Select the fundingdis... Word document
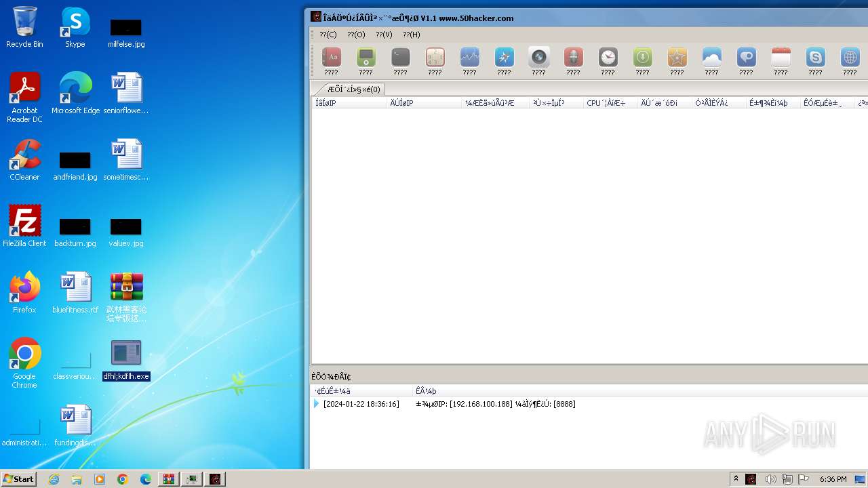This screenshot has width=868, height=488. coord(75,426)
